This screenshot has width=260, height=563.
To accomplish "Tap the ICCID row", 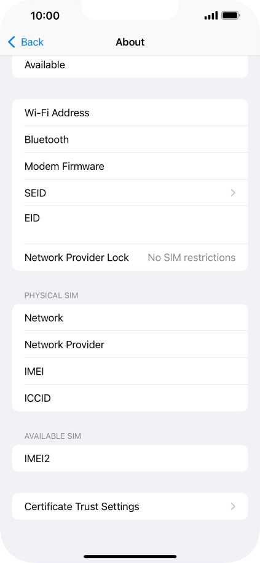I will point(130,398).
